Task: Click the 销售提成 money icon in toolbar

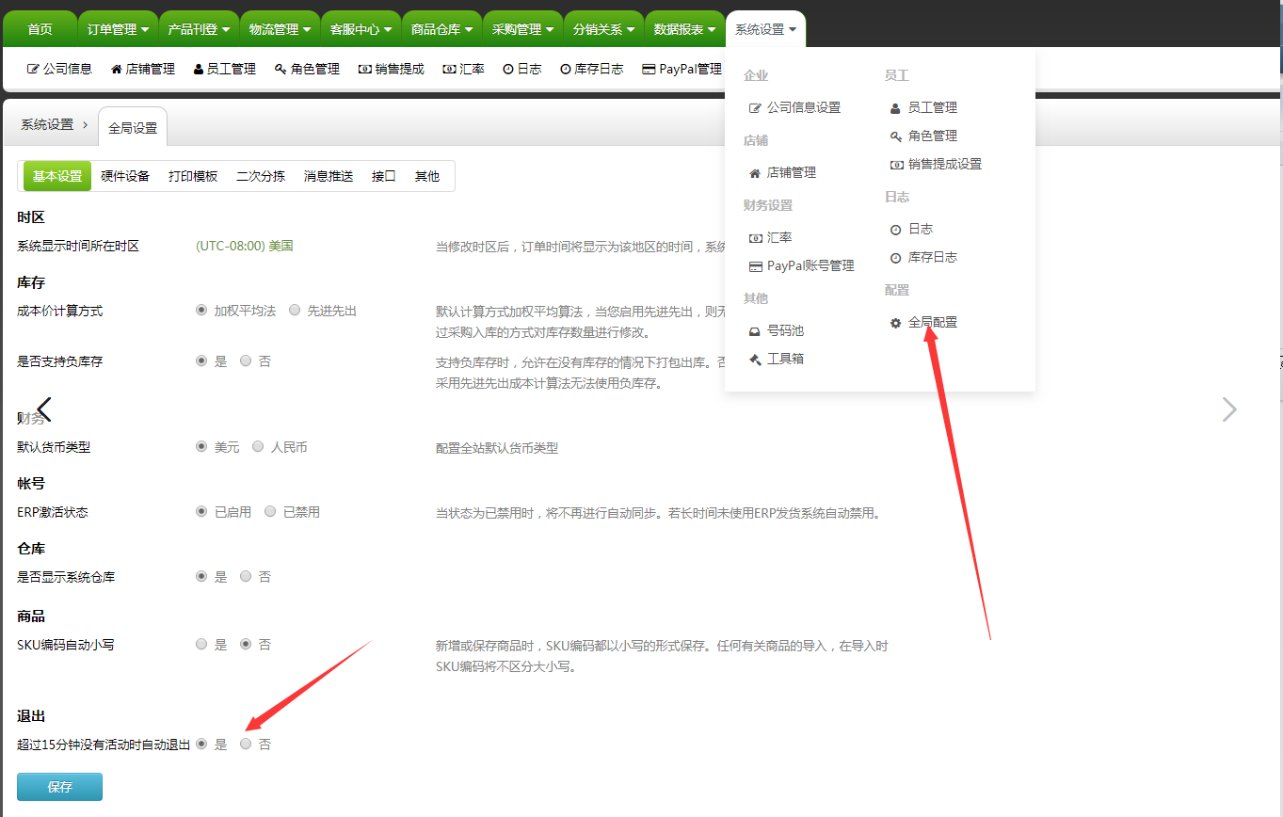Action: pos(364,69)
